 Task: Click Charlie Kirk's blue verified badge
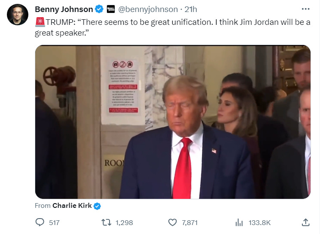tap(97, 206)
